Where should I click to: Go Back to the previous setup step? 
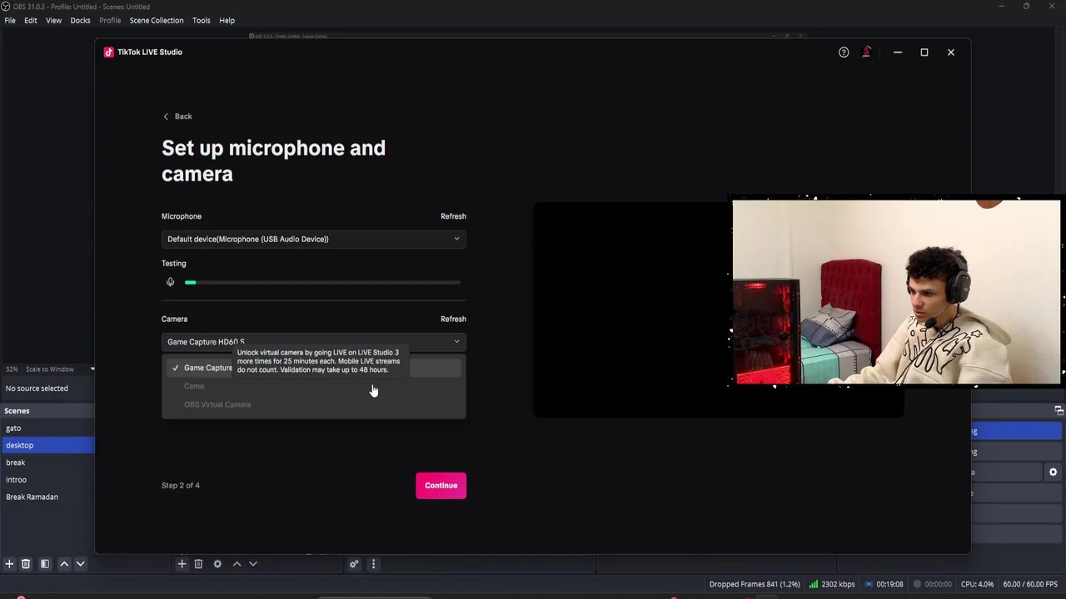177,116
